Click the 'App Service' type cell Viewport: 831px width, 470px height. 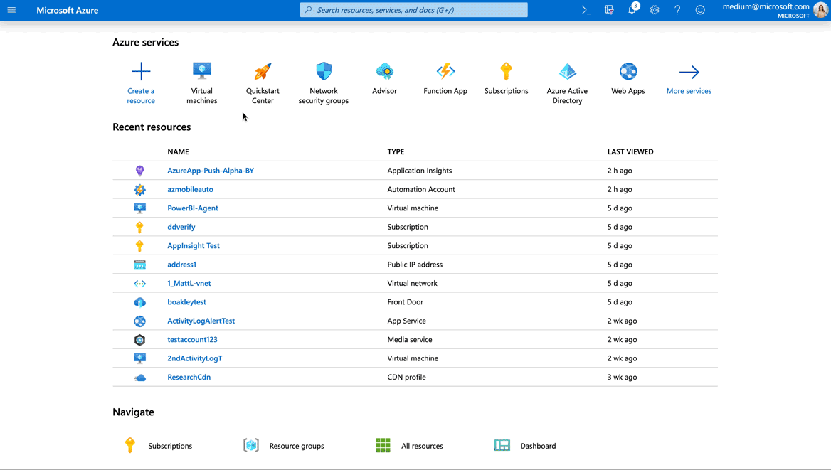(406, 321)
